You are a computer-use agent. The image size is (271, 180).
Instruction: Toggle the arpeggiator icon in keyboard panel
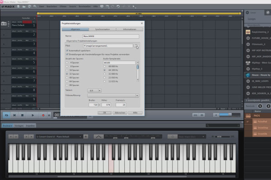click(98, 137)
